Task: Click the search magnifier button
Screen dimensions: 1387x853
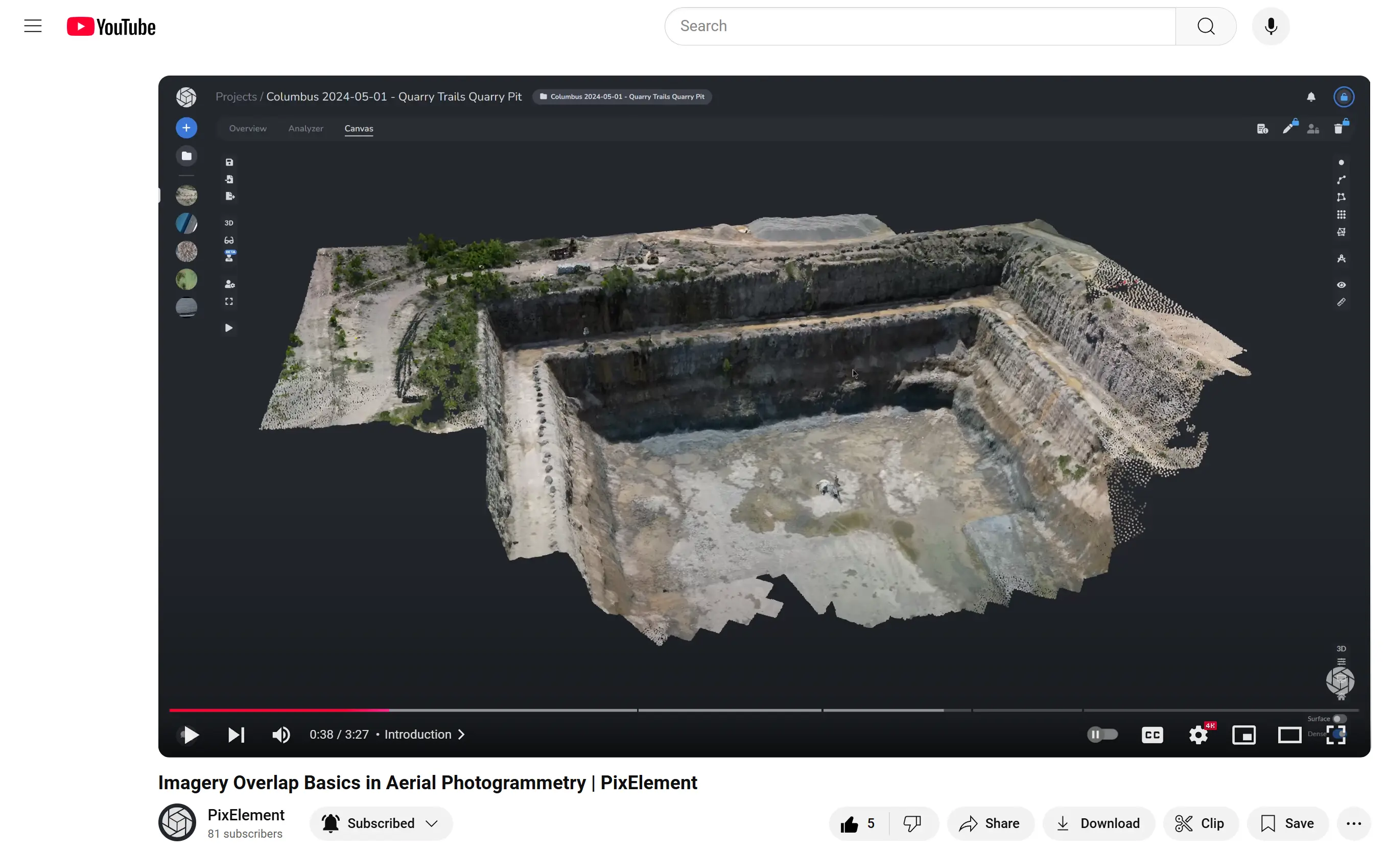Action: point(1205,26)
